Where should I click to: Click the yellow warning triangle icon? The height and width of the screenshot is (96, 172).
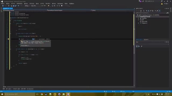tap(162, 4)
